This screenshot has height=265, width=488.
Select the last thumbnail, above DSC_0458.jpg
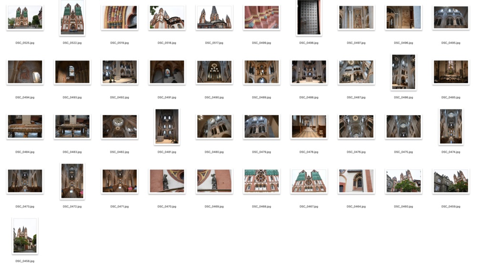25,236
